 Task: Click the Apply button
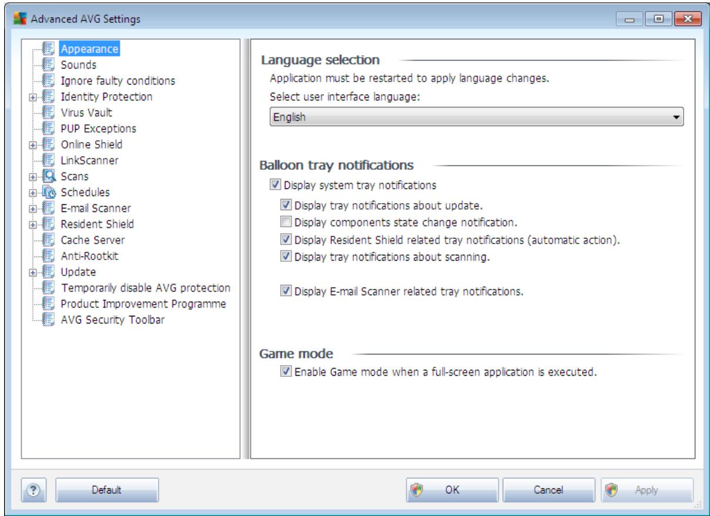click(647, 489)
